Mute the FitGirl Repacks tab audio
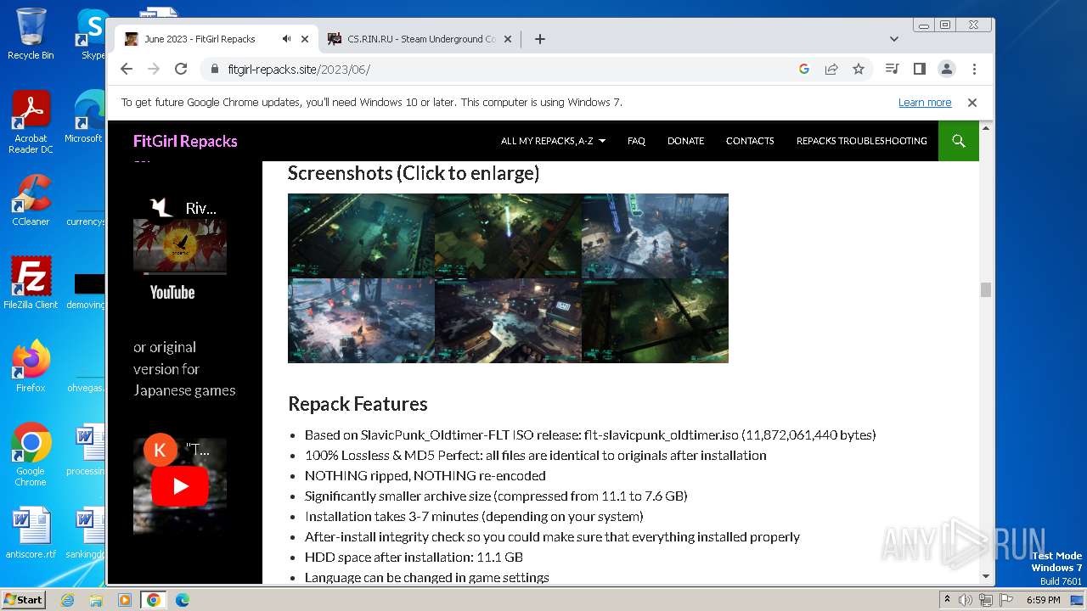1087x611 pixels. click(287, 39)
